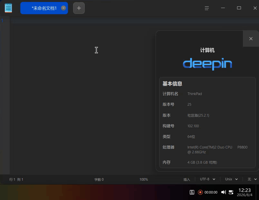Click the 计算机 panel title
Viewport: 259px width, 200px height.
click(207, 50)
